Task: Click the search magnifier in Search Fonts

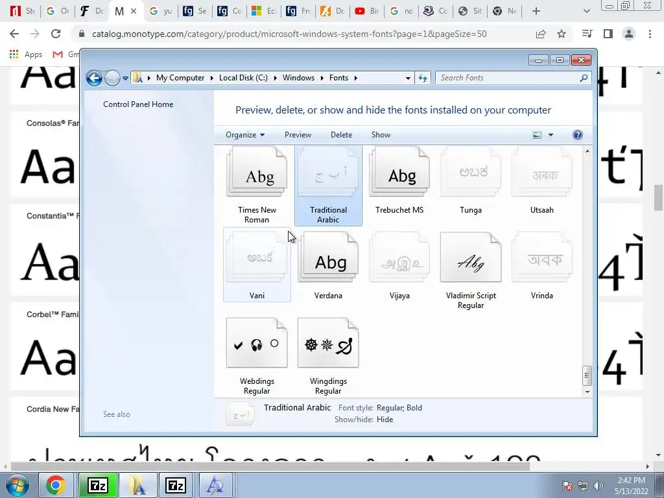Action: [x=584, y=78]
